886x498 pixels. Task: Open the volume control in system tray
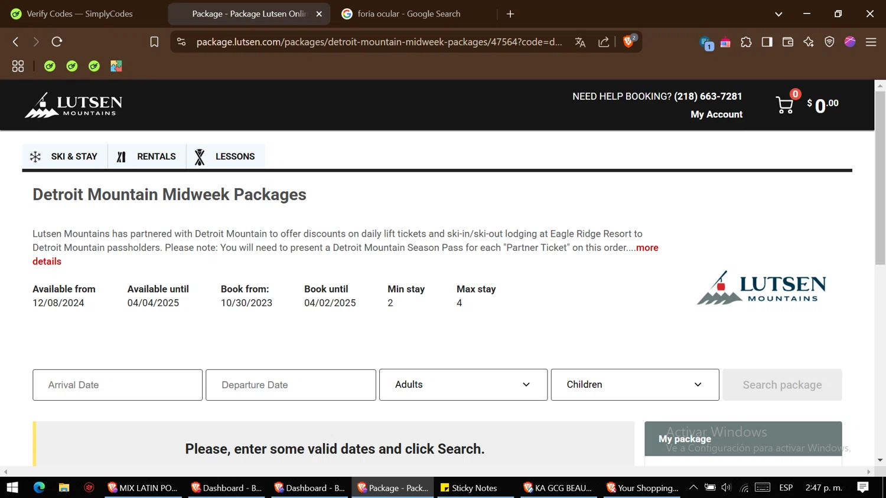click(x=727, y=487)
